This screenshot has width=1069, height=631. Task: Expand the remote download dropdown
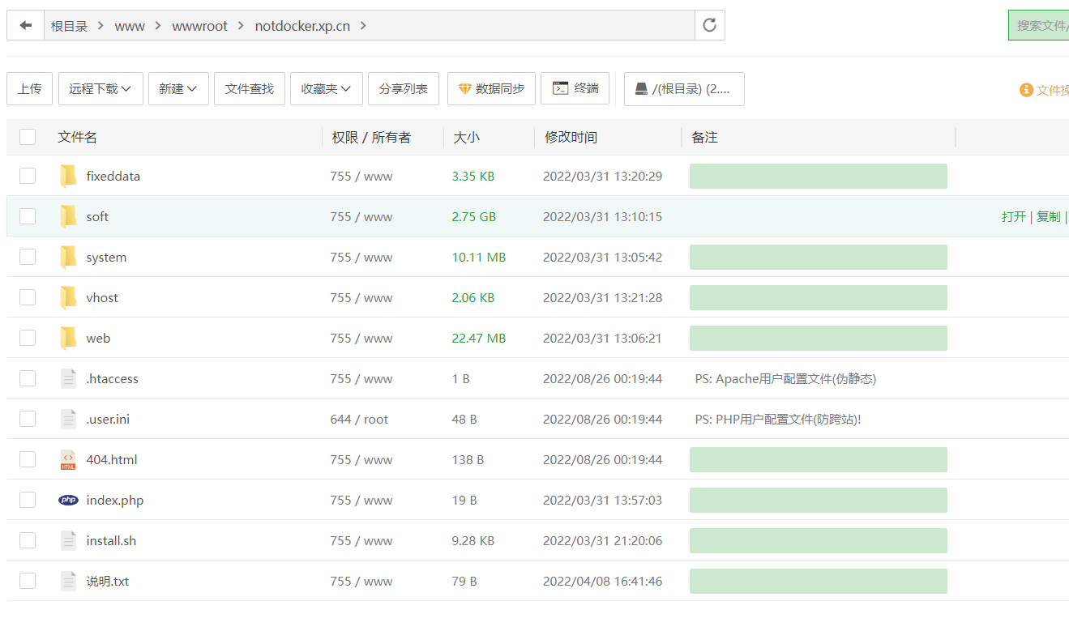coord(100,89)
